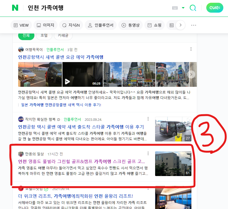Show more tabs with the right chevron

pos(180,25)
